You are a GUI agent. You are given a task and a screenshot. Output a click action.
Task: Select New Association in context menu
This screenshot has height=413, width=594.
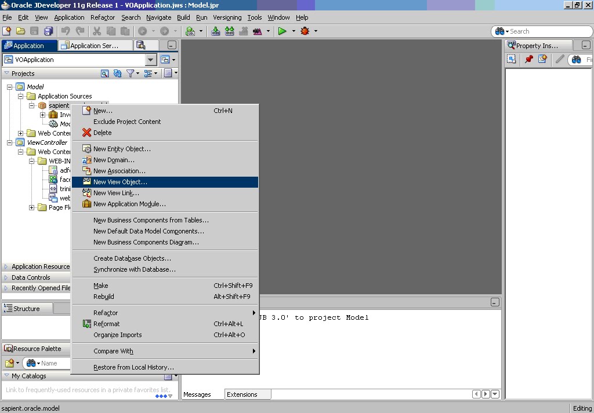tap(165, 171)
